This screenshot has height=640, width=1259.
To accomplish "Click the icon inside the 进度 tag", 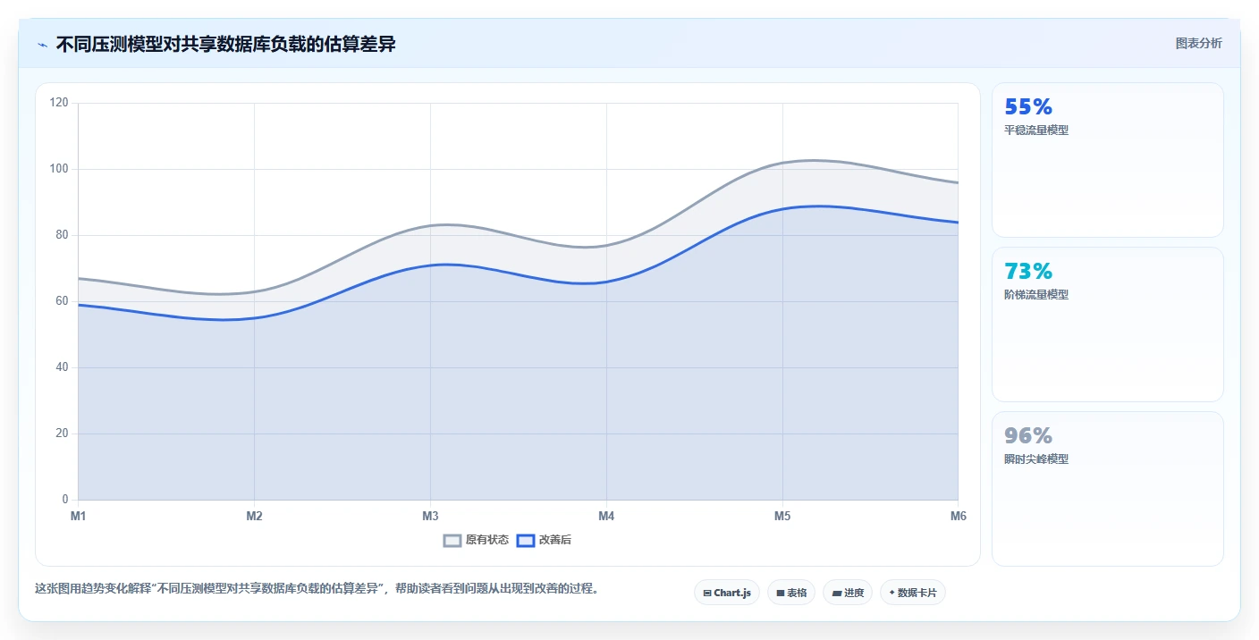I will [836, 593].
